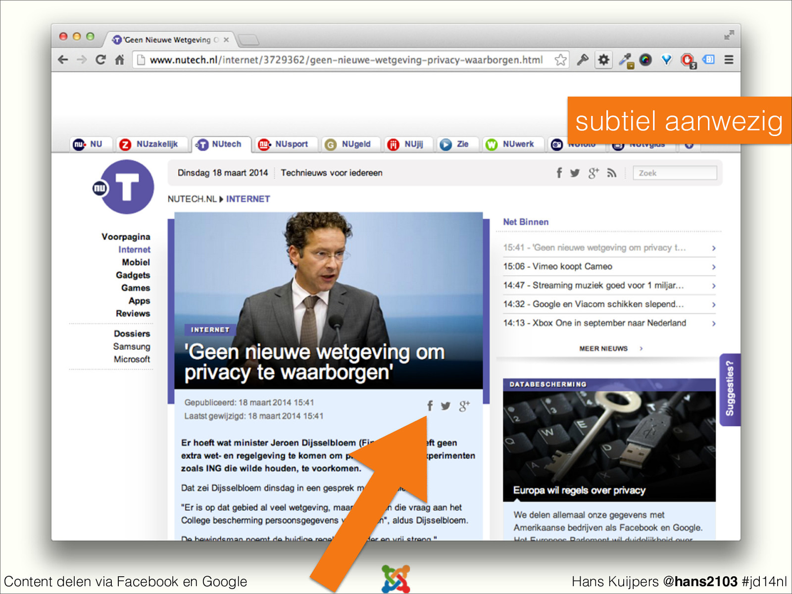Open the NUgeld tab
The height and width of the screenshot is (594, 792).
[x=351, y=144]
